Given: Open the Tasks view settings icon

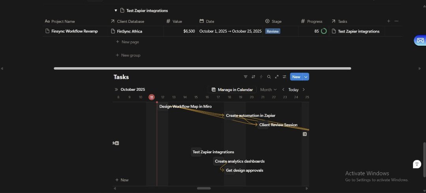Looking at the screenshot, I should pyautogui.click(x=284, y=77).
